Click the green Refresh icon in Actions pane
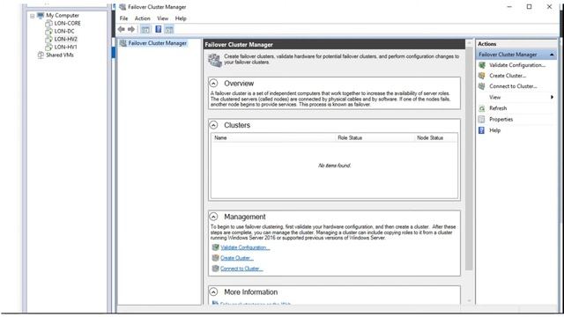This screenshot has width=564, height=317. tap(482, 108)
